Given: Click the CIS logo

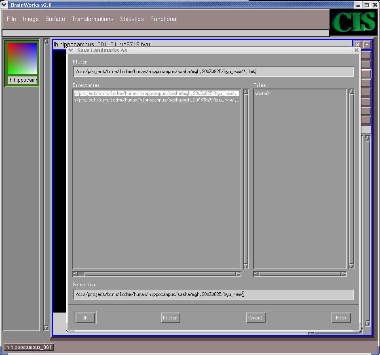Looking at the screenshot, I should point(354,22).
